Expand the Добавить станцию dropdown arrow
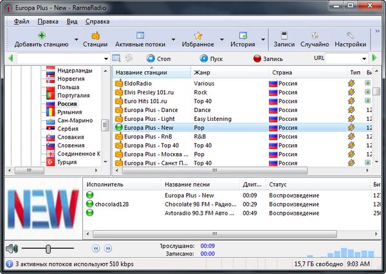The width and height of the screenshot is (386, 274). 77,40
